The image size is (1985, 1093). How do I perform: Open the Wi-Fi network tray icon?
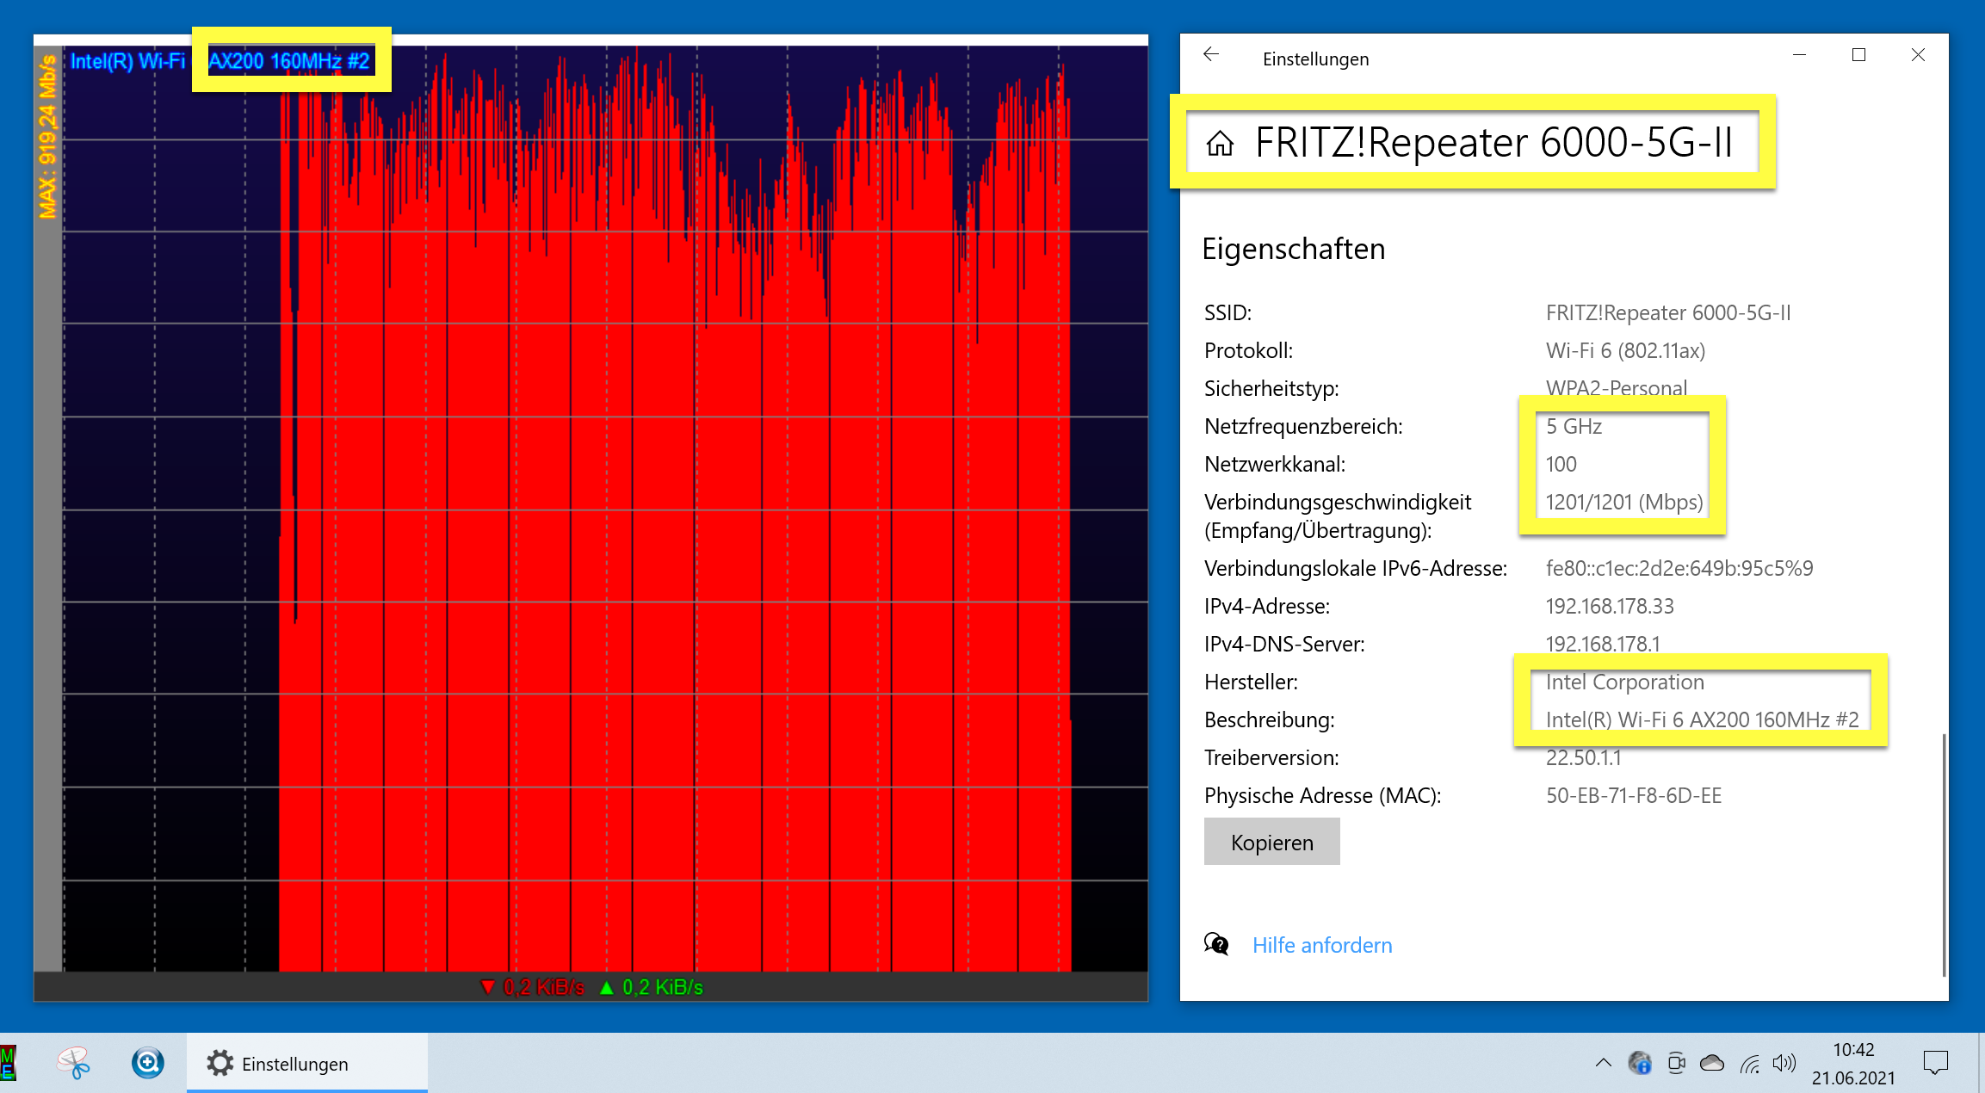point(1749,1064)
